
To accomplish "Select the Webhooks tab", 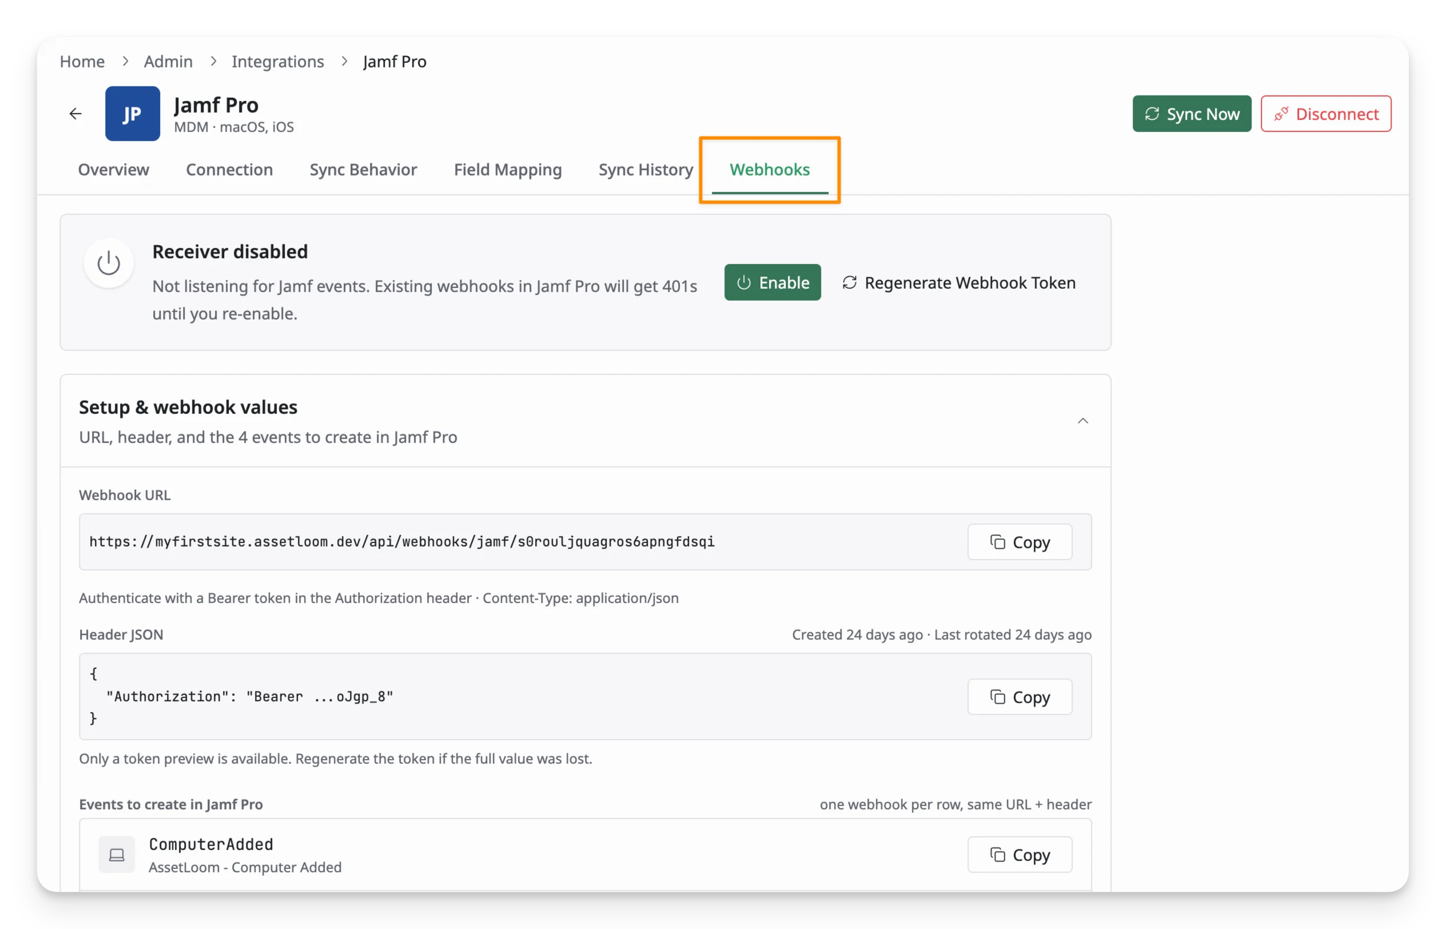I will pyautogui.click(x=769, y=170).
